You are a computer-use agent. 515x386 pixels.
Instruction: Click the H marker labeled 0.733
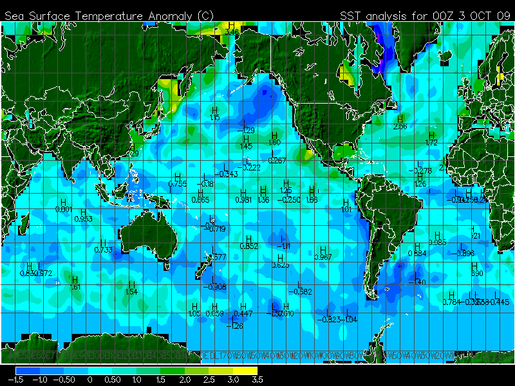pos(103,243)
